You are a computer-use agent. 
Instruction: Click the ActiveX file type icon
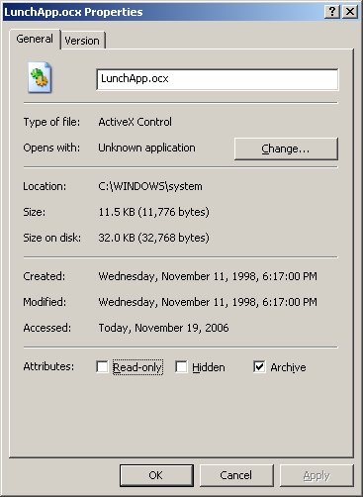pos(40,77)
